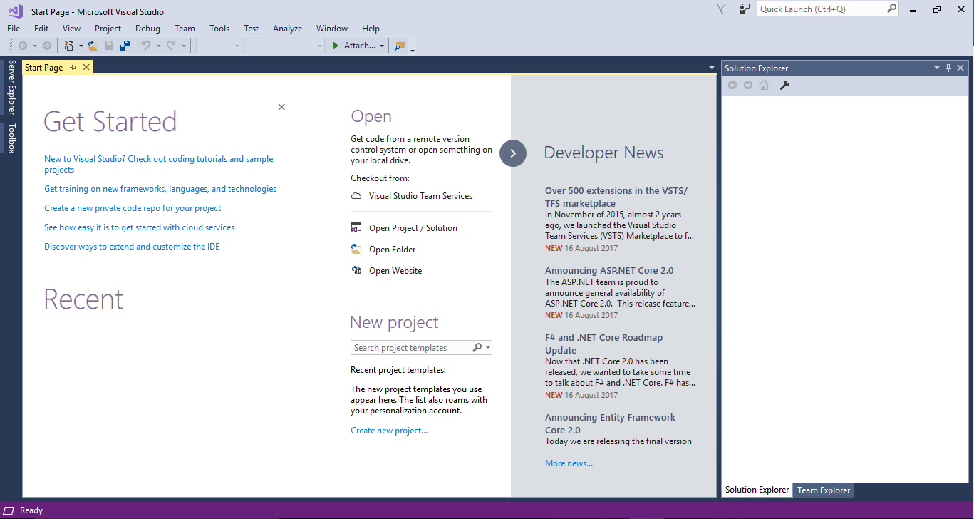Viewport: 974px width, 519px height.
Task: Click the Quick Launch magnifier icon
Action: point(891,9)
